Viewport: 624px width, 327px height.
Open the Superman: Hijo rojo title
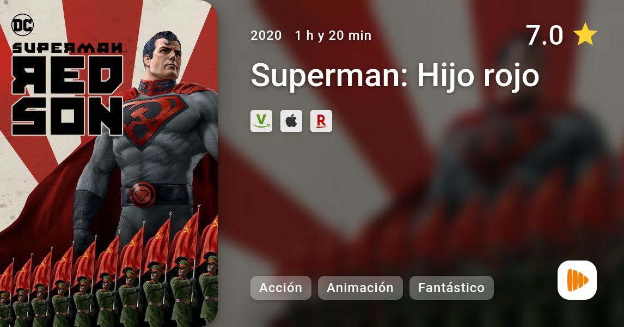tap(395, 75)
